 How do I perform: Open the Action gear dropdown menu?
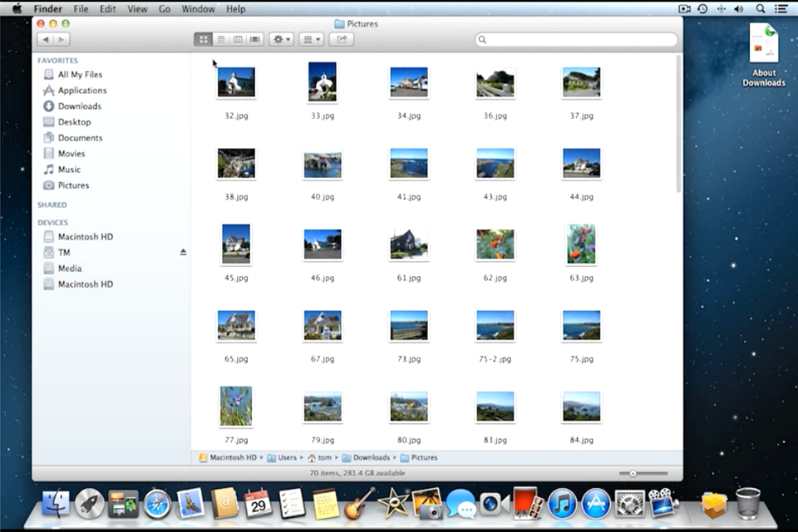(281, 39)
